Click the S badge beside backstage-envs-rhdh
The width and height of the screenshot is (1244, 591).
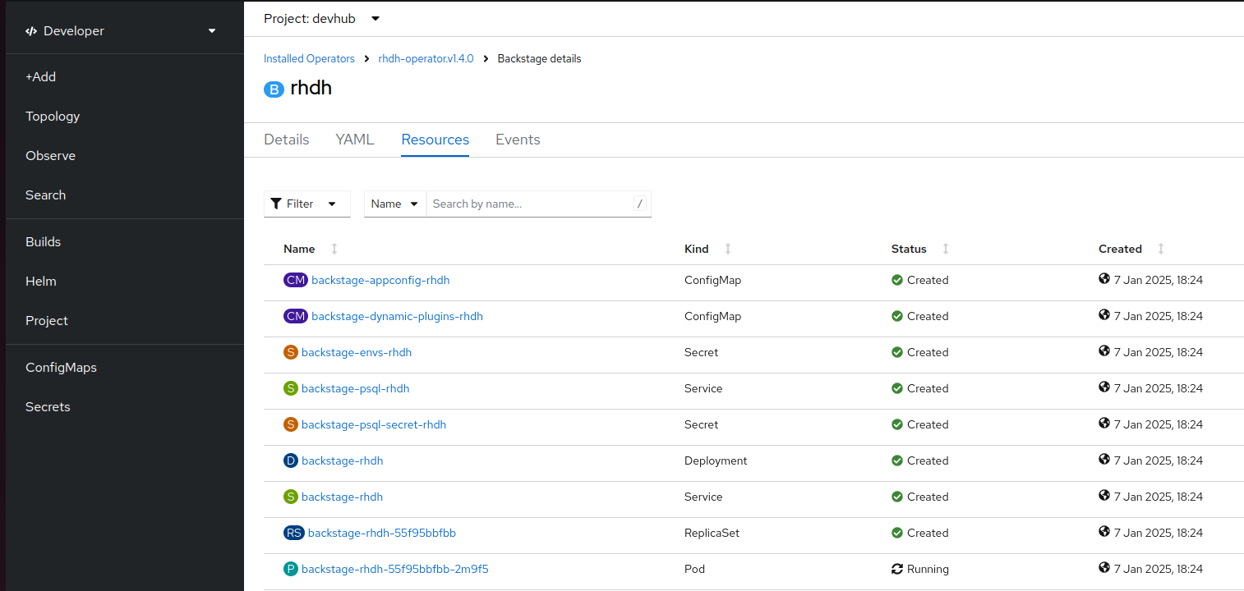coord(290,352)
